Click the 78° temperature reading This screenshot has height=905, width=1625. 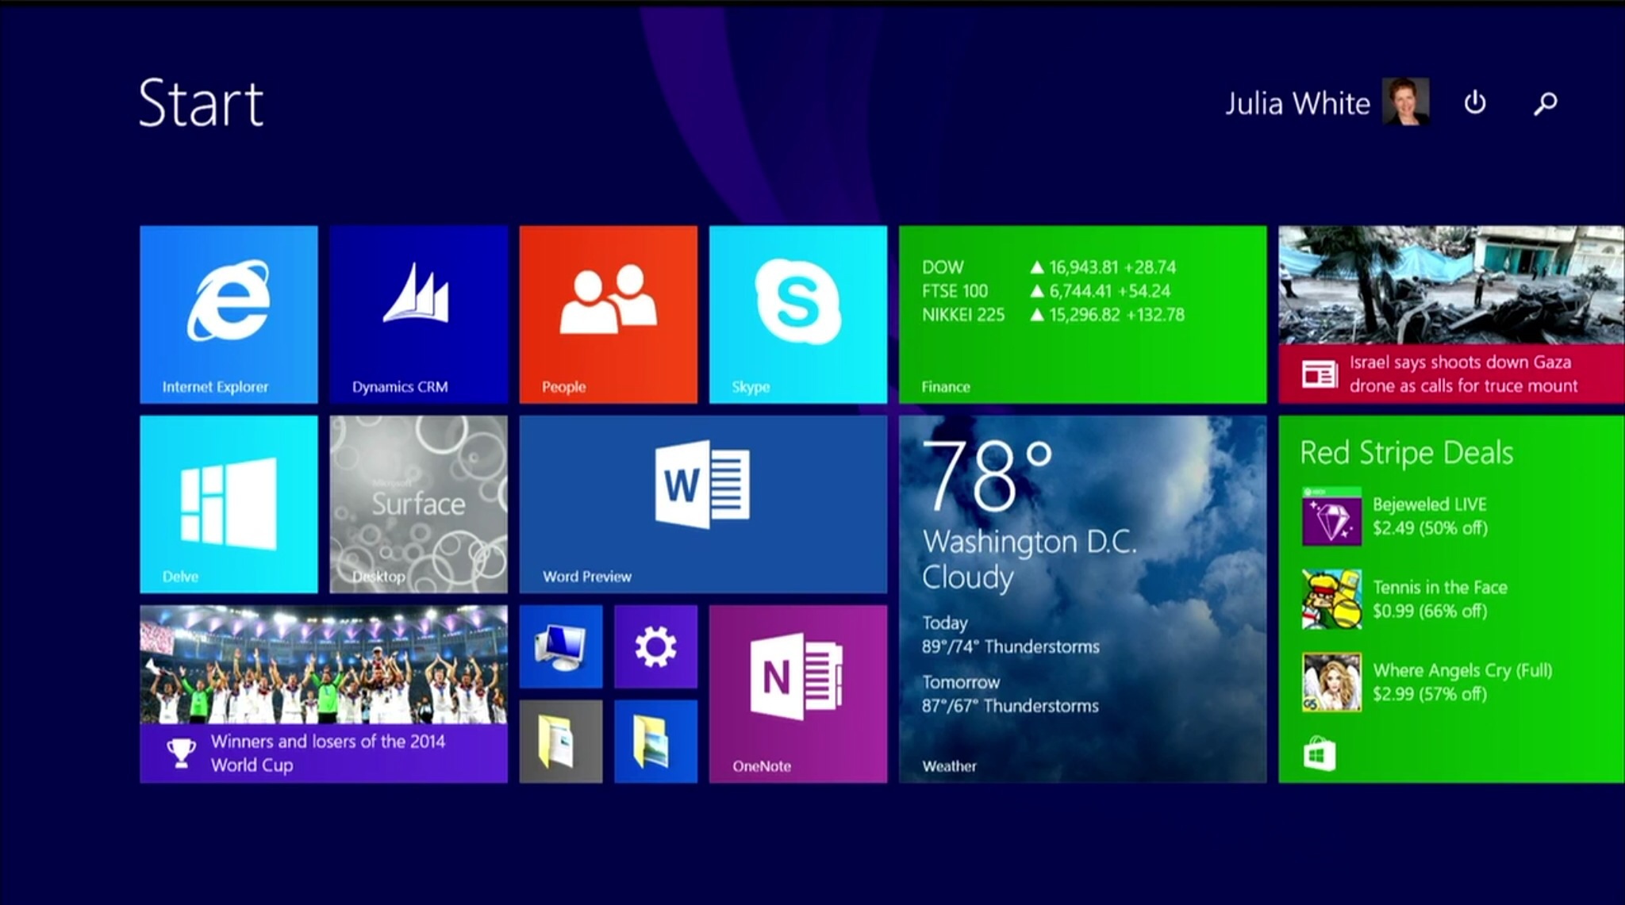tap(987, 476)
